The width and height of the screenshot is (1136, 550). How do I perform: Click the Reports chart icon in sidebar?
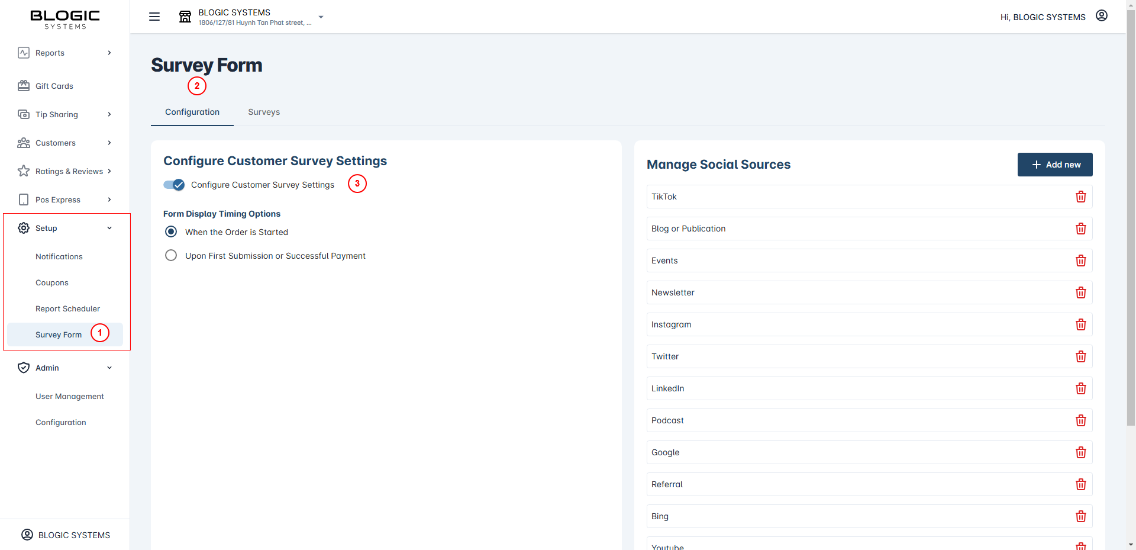(24, 53)
